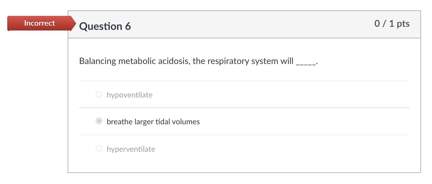Click the word acidosis in question text
Viewport: 432px width, 184px height.
[174, 61]
